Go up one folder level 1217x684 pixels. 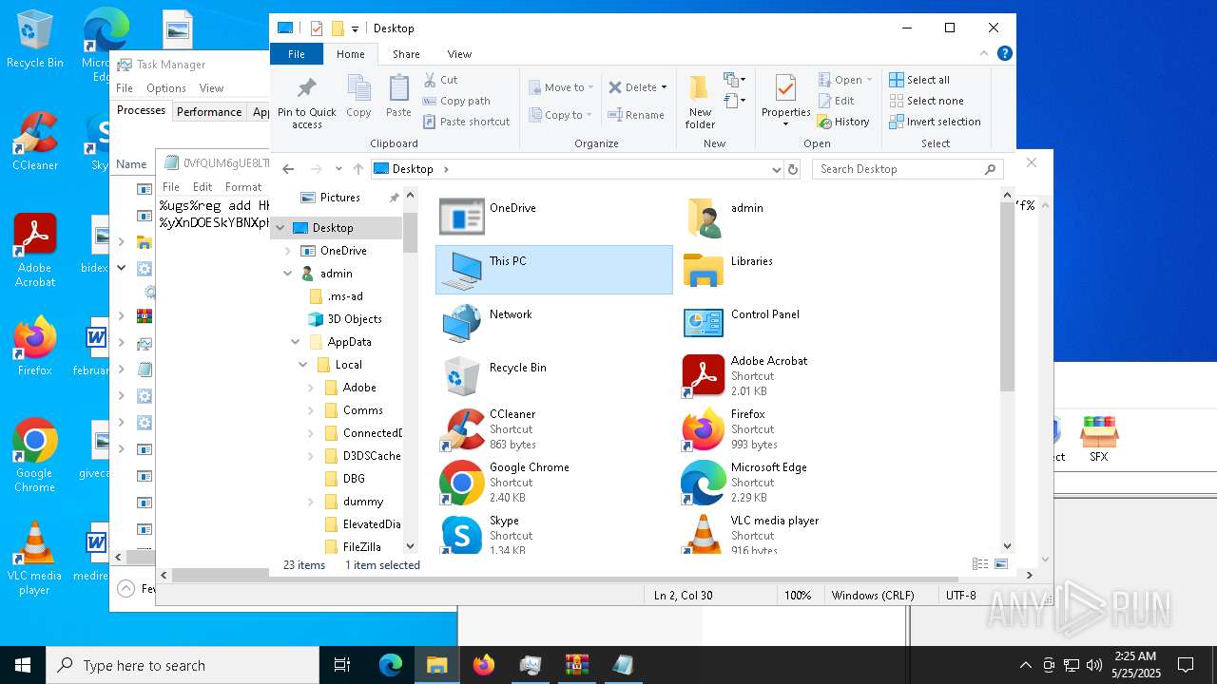(x=357, y=169)
